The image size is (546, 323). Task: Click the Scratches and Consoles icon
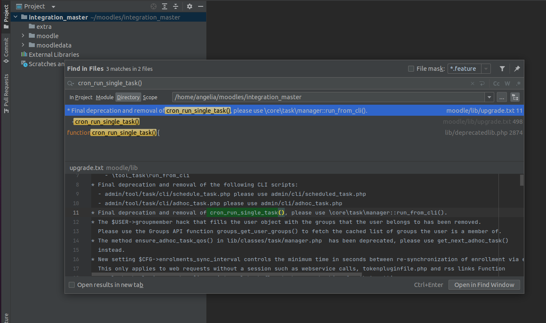25,64
